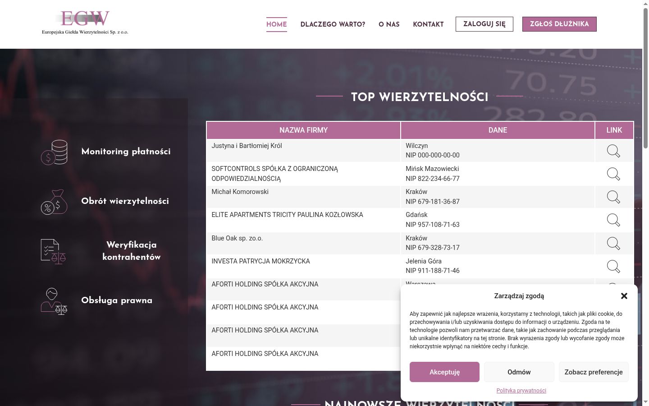Go to the HOME menu item
This screenshot has height=406, width=649.
coord(277,24)
